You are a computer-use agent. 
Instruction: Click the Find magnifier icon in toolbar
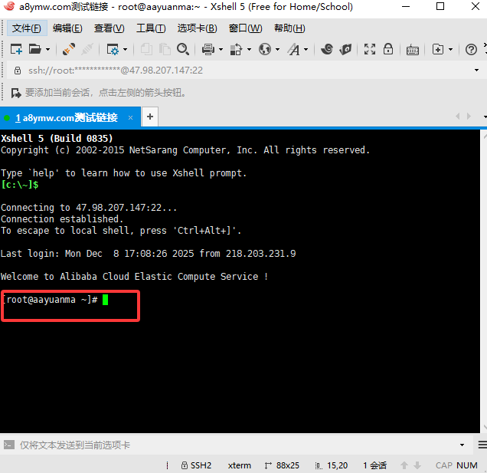pyautogui.click(x=183, y=49)
